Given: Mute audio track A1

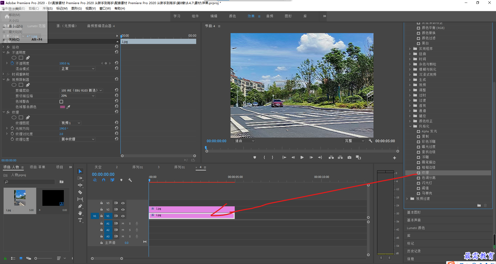Looking at the screenshot, I should 123,223.
